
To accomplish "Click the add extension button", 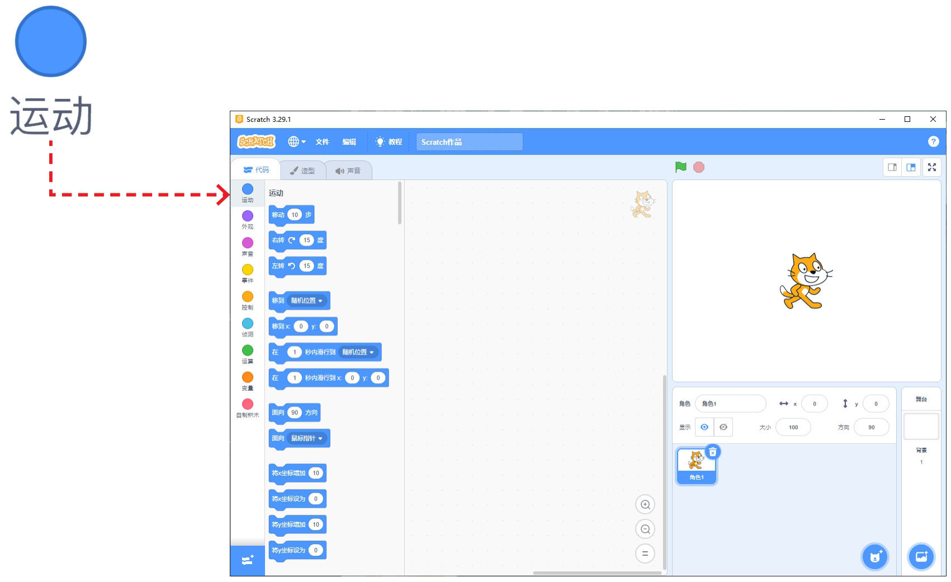I will pos(248,560).
